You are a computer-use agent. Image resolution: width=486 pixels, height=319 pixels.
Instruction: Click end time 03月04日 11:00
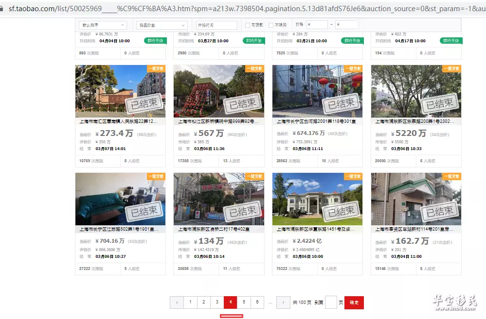406,256
